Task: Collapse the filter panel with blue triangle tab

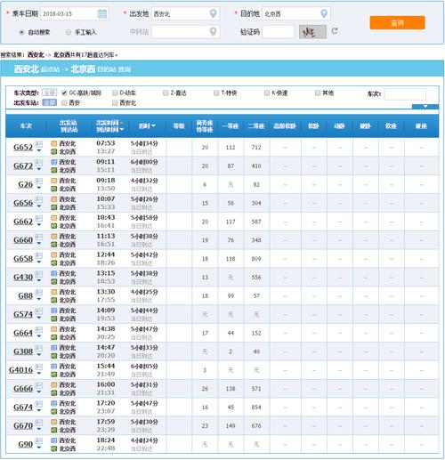Action: (425, 107)
